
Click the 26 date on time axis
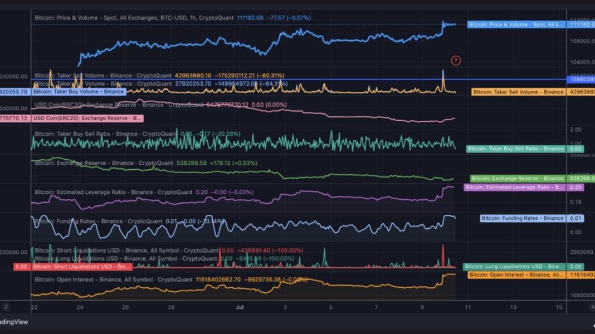click(x=125, y=307)
